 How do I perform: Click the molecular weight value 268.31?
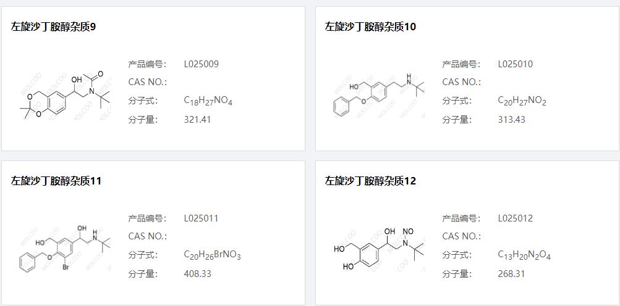tap(512, 274)
